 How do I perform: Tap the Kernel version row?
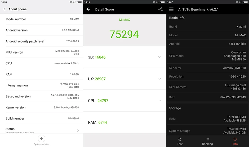(41, 107)
